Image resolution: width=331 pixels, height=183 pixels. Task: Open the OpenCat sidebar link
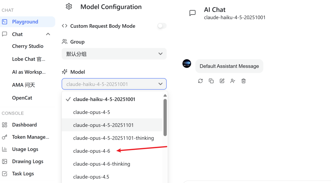(x=22, y=98)
